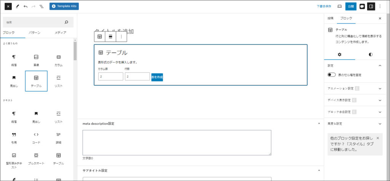Expand アニメーション設定 section
Viewport: 390px width, 181px height.
click(380, 89)
